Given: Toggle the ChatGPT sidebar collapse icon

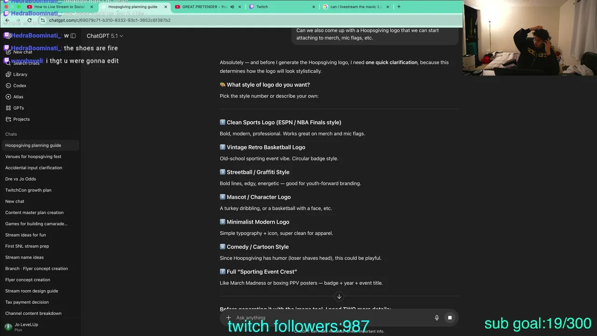Looking at the screenshot, I should pos(73,36).
